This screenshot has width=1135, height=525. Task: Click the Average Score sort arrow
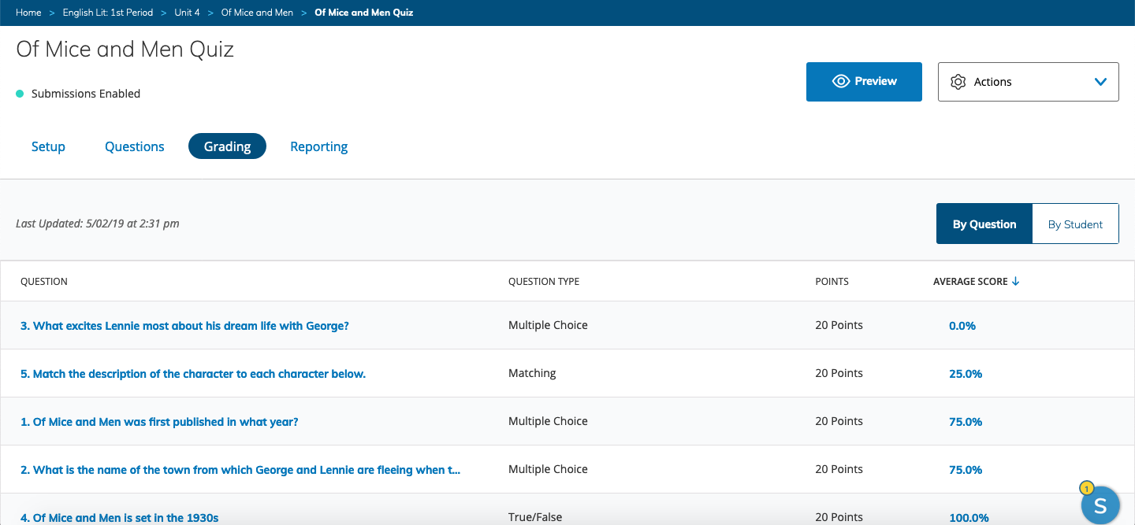coord(1015,282)
